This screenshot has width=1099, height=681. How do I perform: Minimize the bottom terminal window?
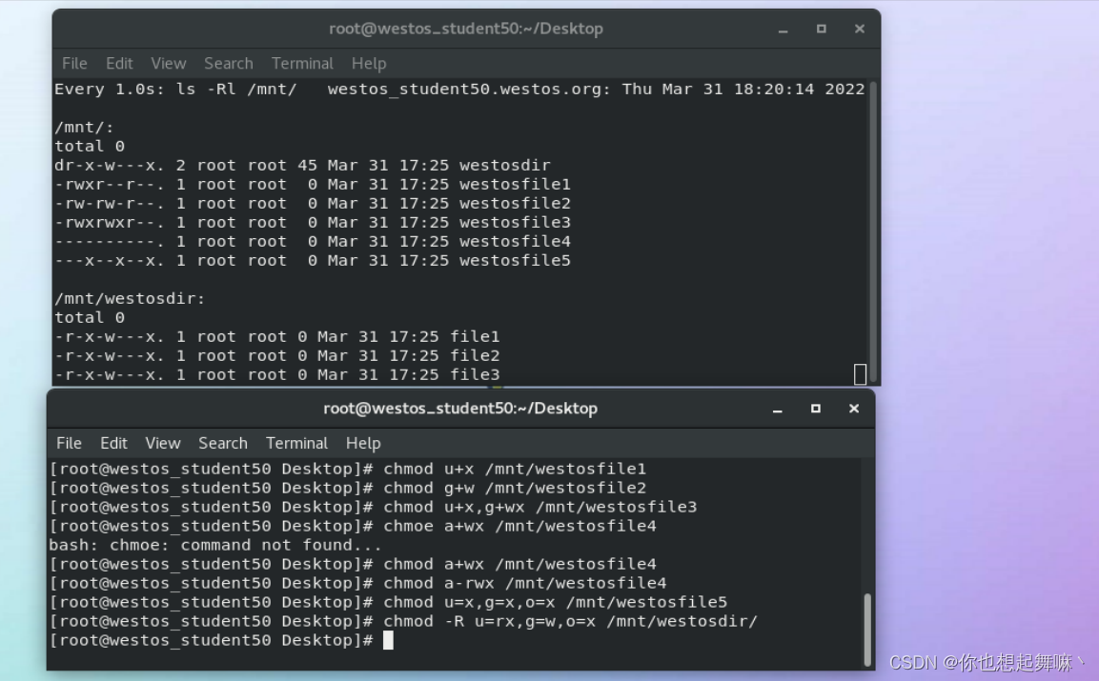[777, 408]
